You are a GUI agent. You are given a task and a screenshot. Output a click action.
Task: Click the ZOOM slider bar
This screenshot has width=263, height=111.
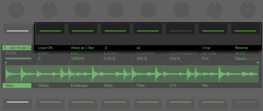[18, 58]
